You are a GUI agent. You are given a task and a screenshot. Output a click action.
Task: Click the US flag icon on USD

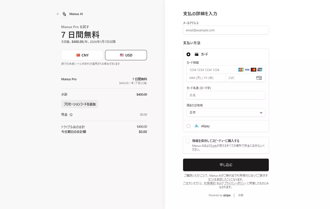(122, 55)
